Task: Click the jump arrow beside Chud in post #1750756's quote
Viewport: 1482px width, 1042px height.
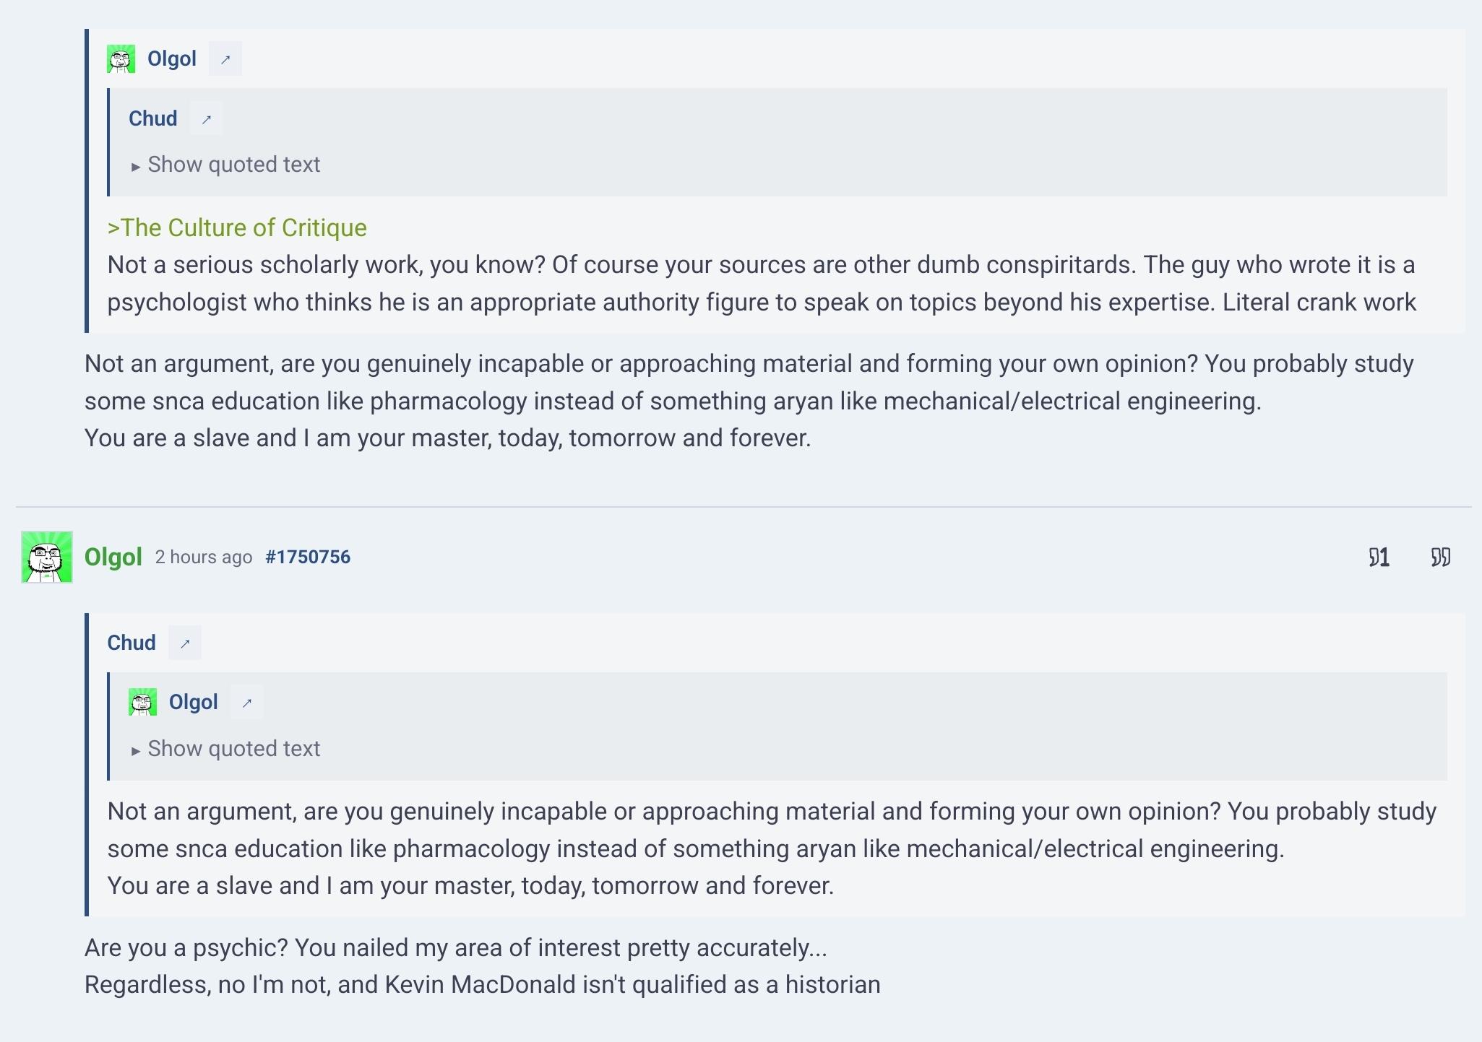Action: click(x=185, y=643)
